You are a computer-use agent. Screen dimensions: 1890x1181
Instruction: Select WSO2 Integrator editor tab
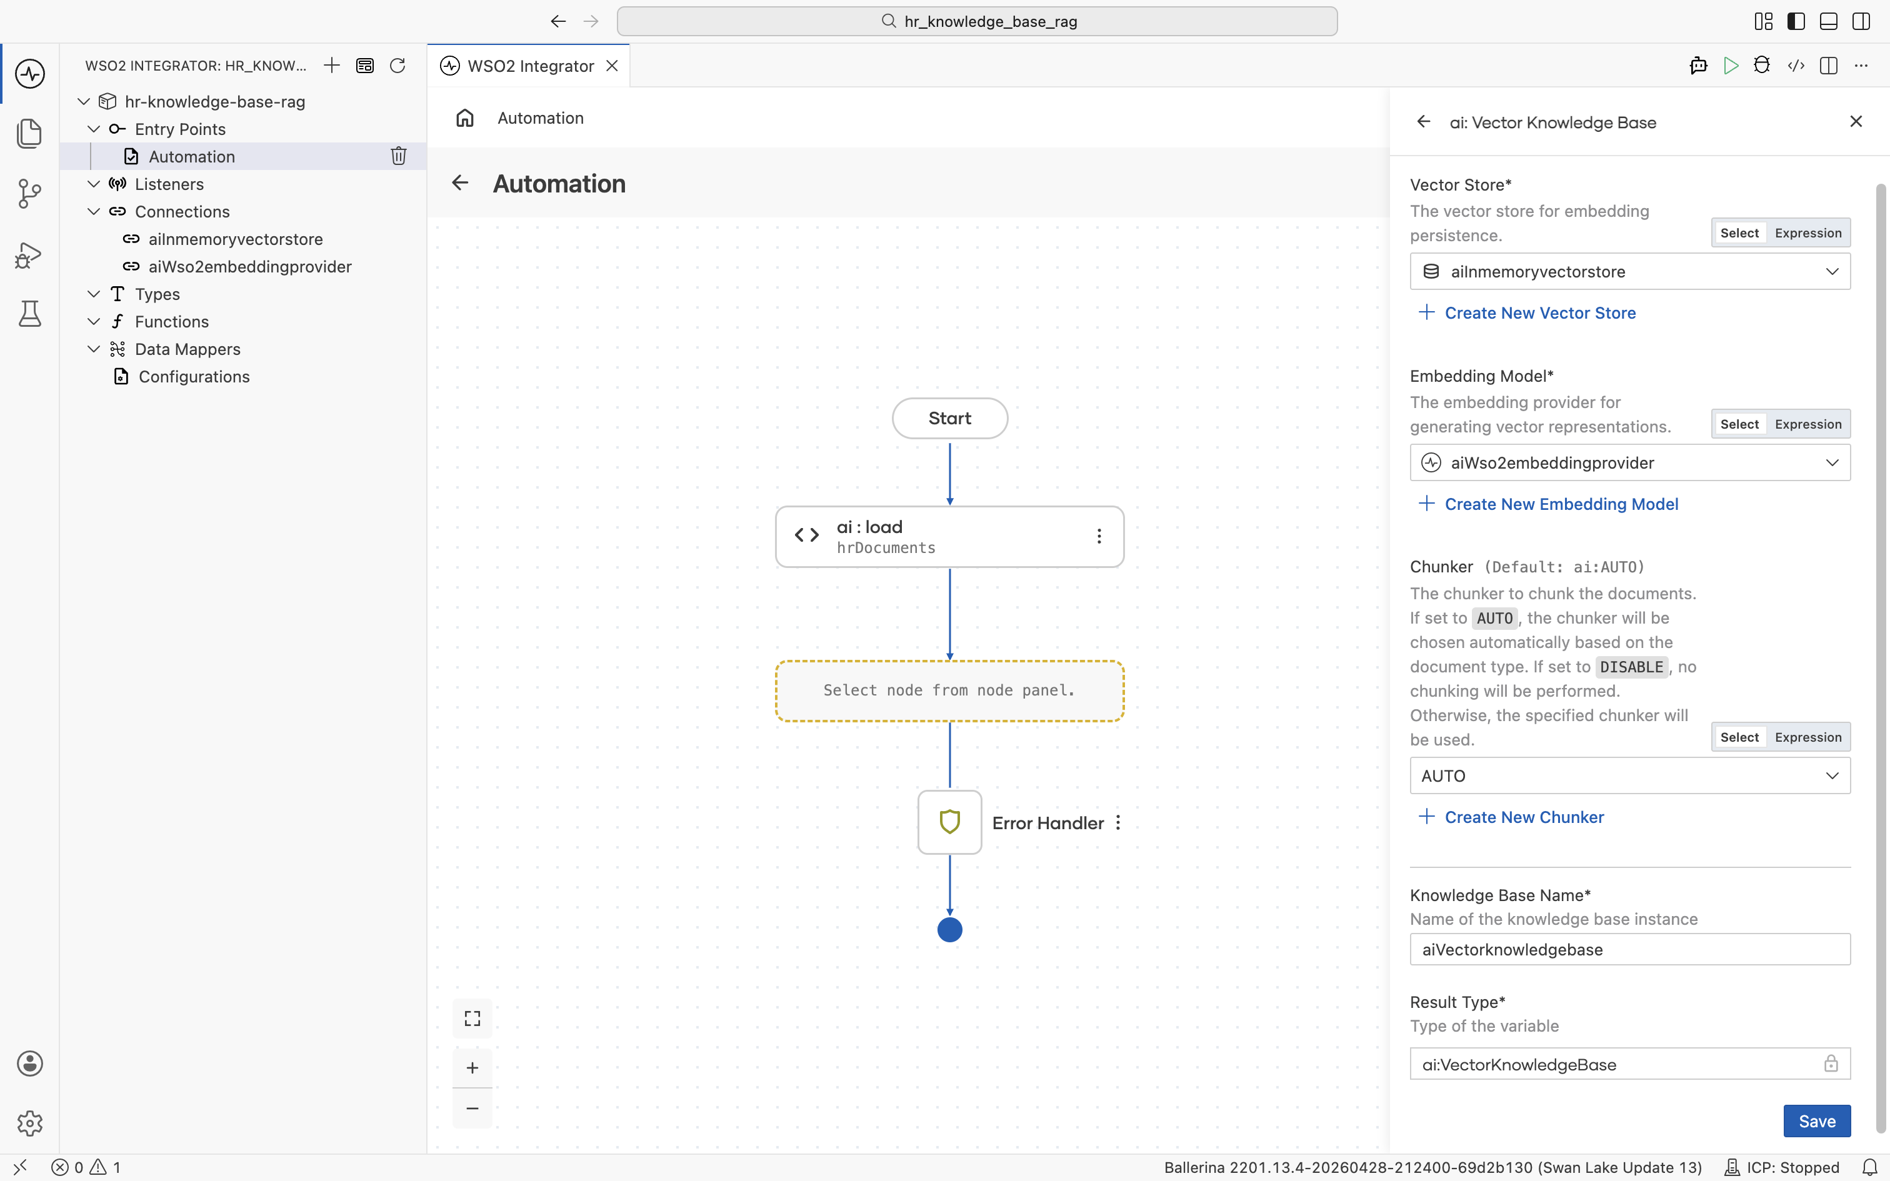529,66
